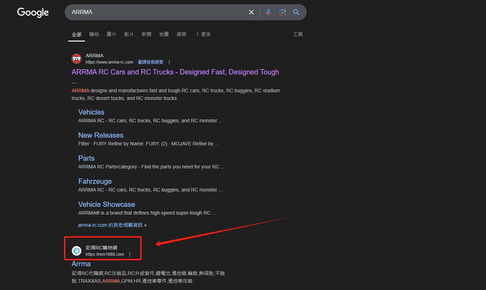Open options menu beside rem1688.com URL
The height and width of the screenshot is (290, 486).
pos(130,254)
